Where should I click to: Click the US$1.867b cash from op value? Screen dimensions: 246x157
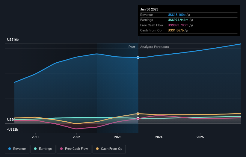pyautogui.click(x=176, y=31)
